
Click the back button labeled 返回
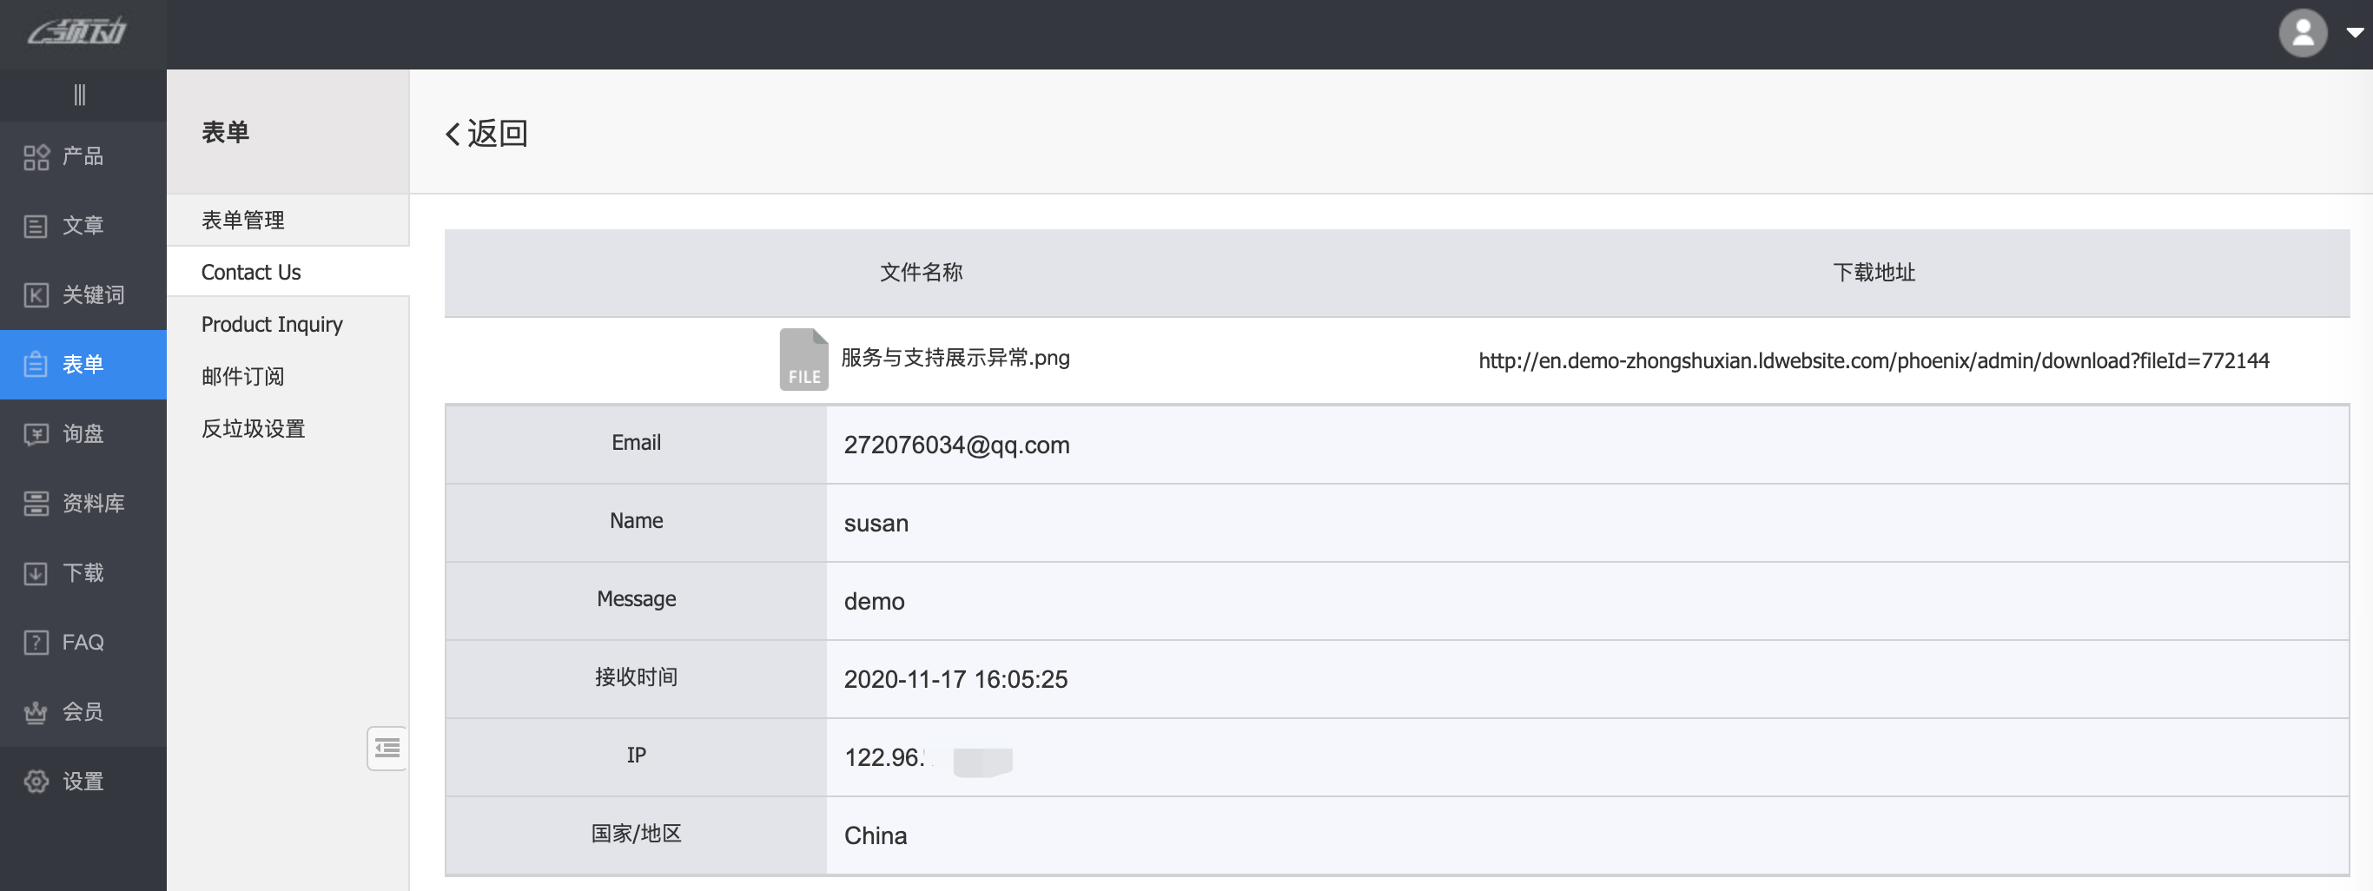coord(486,134)
